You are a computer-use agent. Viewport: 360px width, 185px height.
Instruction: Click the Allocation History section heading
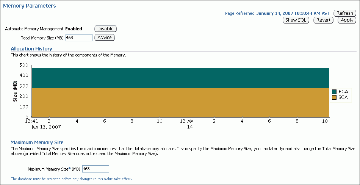[31, 49]
